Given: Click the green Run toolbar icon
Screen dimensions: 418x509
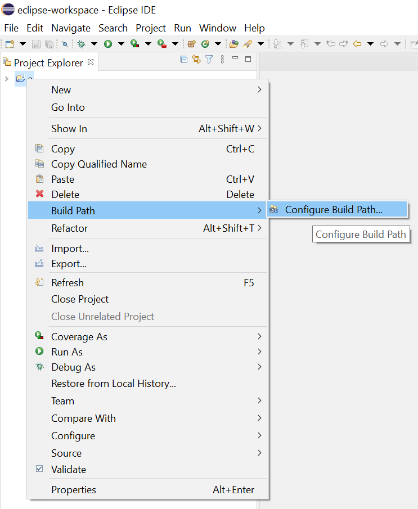Looking at the screenshot, I should coord(108,44).
